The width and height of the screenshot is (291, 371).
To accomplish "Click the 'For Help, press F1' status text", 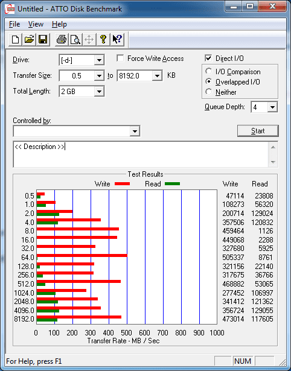I will click(x=34, y=361).
